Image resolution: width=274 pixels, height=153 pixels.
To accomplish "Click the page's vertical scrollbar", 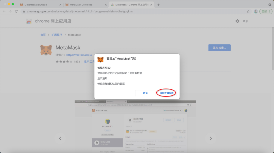I will coord(273,49).
